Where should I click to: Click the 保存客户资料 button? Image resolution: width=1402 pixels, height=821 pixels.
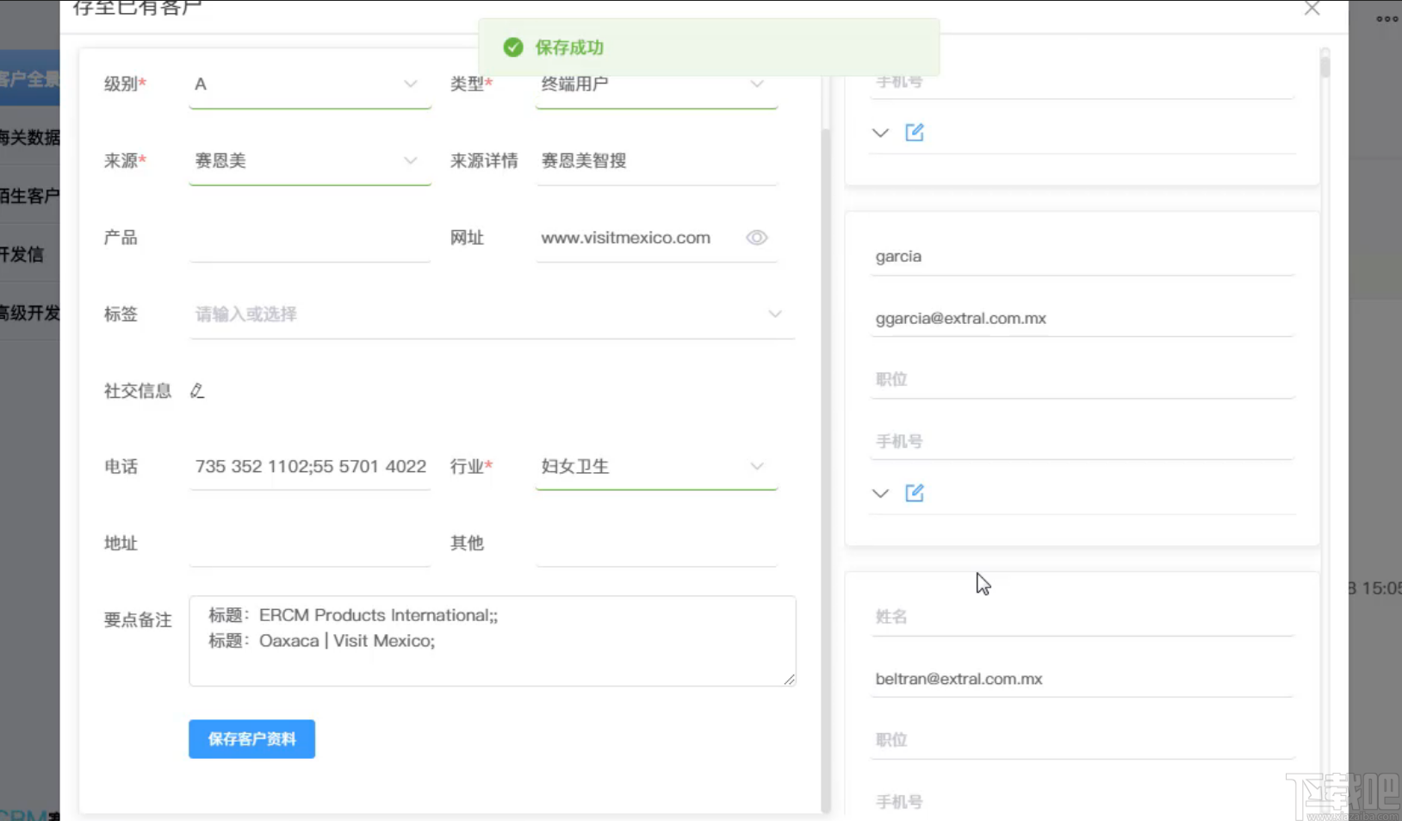(x=251, y=738)
